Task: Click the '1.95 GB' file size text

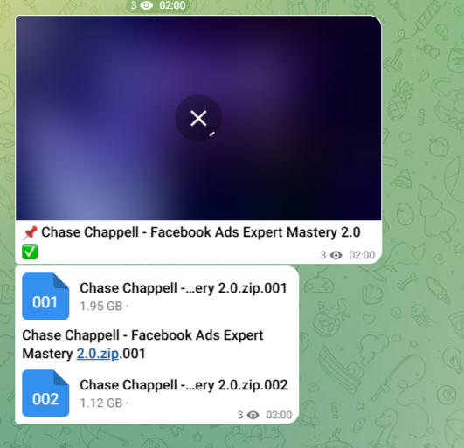Action: (100, 306)
